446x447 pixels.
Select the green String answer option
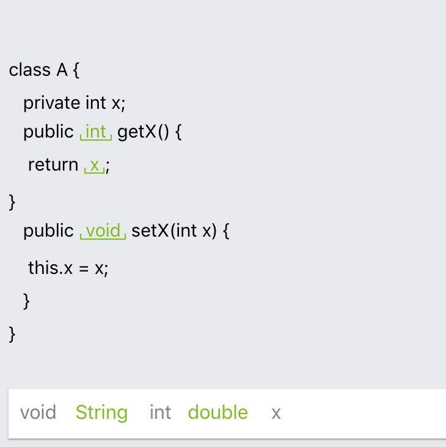click(101, 413)
